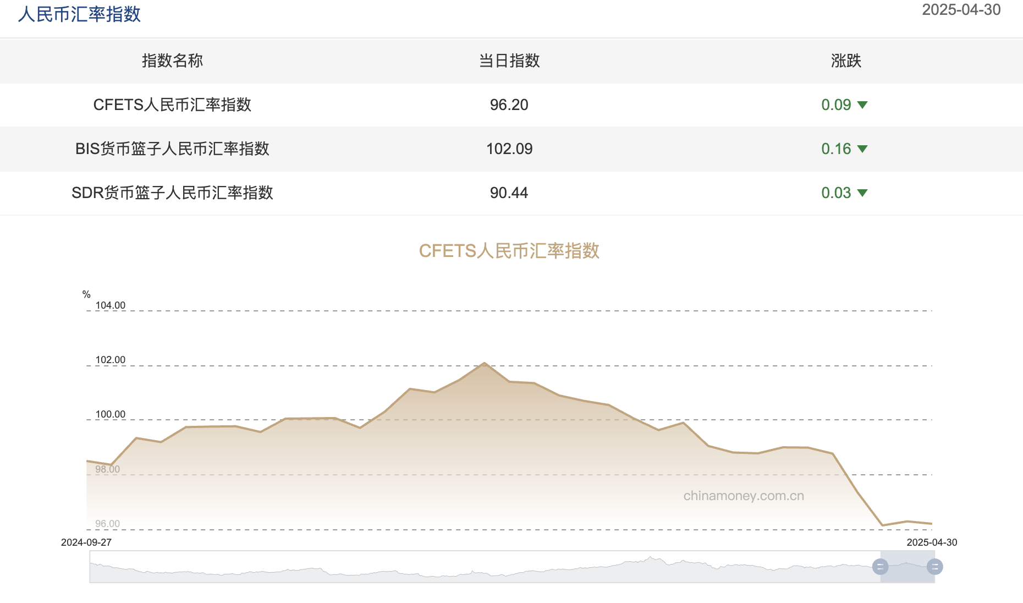Image resolution: width=1023 pixels, height=603 pixels.
Task: Click the green down triangle next to 0.16
Action: [x=864, y=149]
